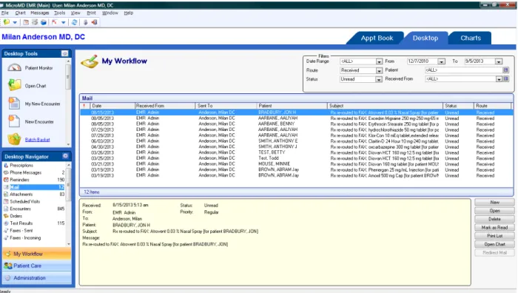Click the Open Chart folder icon
The height and width of the screenshot is (293, 518).
click(x=14, y=85)
